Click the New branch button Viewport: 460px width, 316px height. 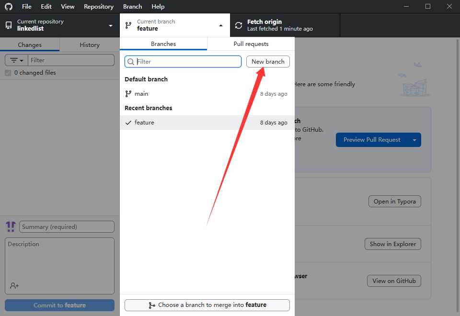tap(268, 62)
